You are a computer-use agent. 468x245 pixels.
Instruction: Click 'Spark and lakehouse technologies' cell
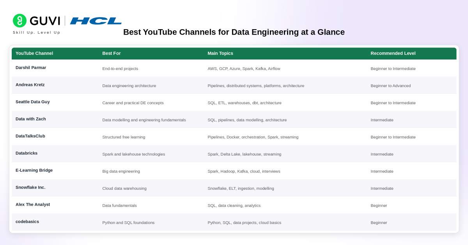coord(134,154)
